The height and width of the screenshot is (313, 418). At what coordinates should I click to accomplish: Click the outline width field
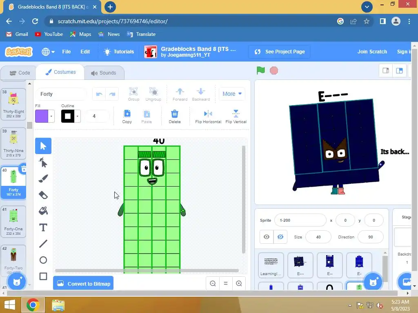[96, 116]
